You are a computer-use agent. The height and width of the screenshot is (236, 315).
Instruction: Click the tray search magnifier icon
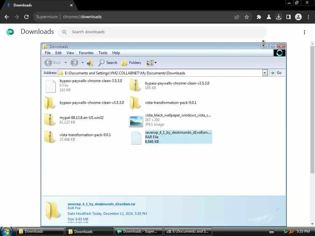[x=291, y=231]
